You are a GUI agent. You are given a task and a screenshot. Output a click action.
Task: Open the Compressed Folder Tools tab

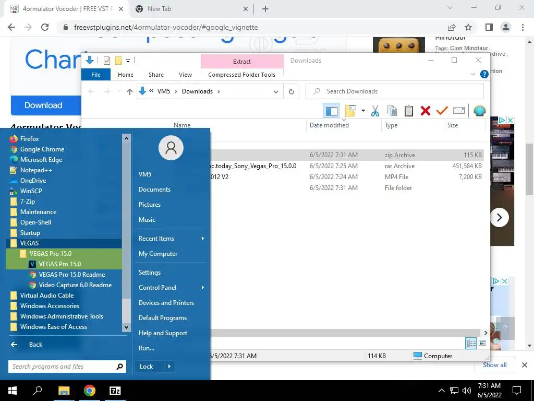(242, 75)
